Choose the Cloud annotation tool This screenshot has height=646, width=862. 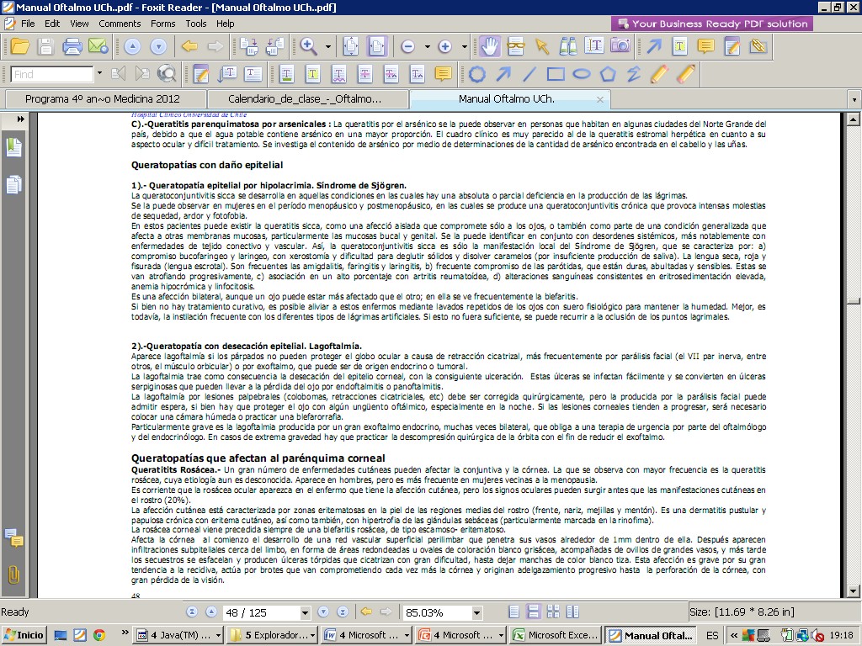(477, 74)
